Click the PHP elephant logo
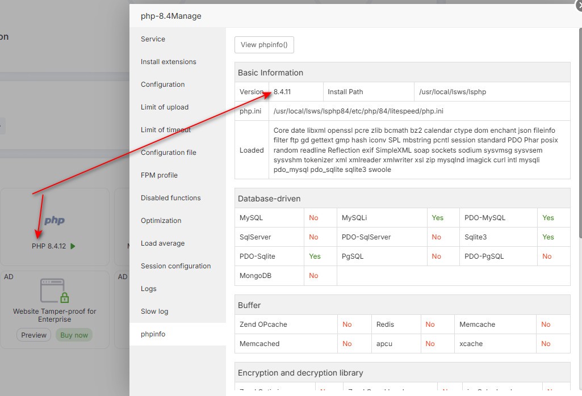 click(54, 221)
